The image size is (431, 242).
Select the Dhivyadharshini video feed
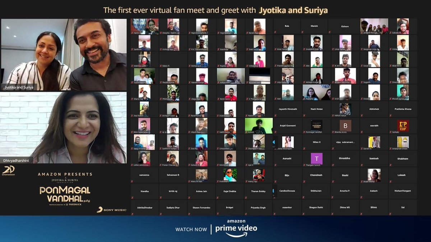click(64, 128)
